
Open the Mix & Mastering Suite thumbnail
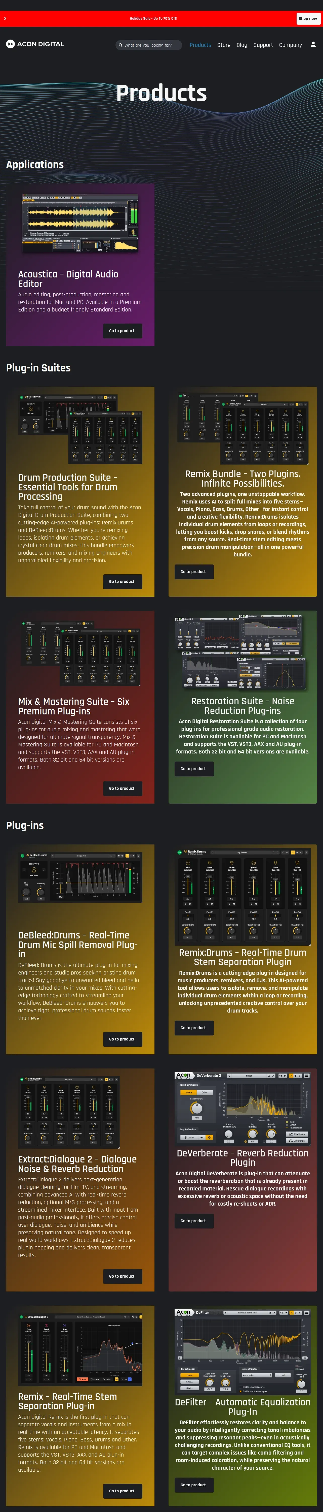[80, 653]
